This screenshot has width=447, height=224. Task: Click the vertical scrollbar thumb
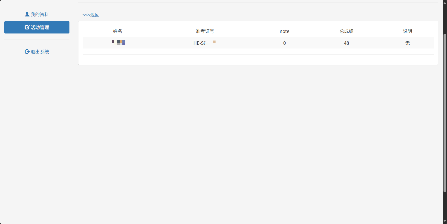pyautogui.click(x=445, y=113)
